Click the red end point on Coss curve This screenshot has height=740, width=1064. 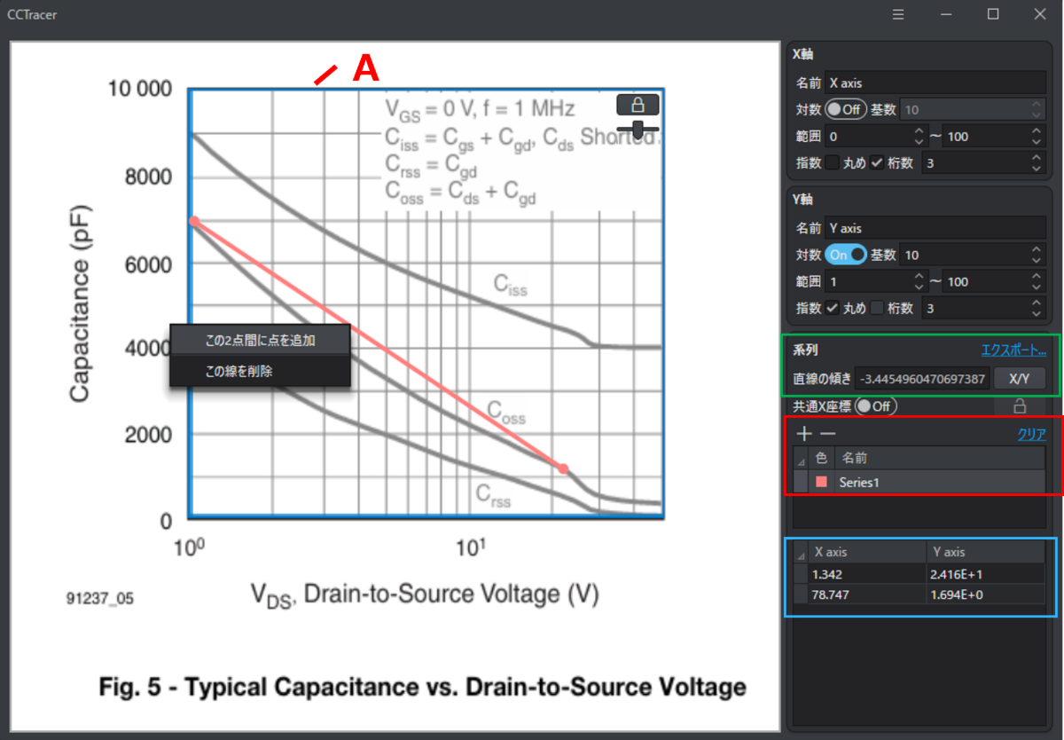[x=562, y=468]
